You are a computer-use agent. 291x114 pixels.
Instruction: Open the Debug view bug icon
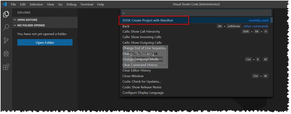pos(6,54)
